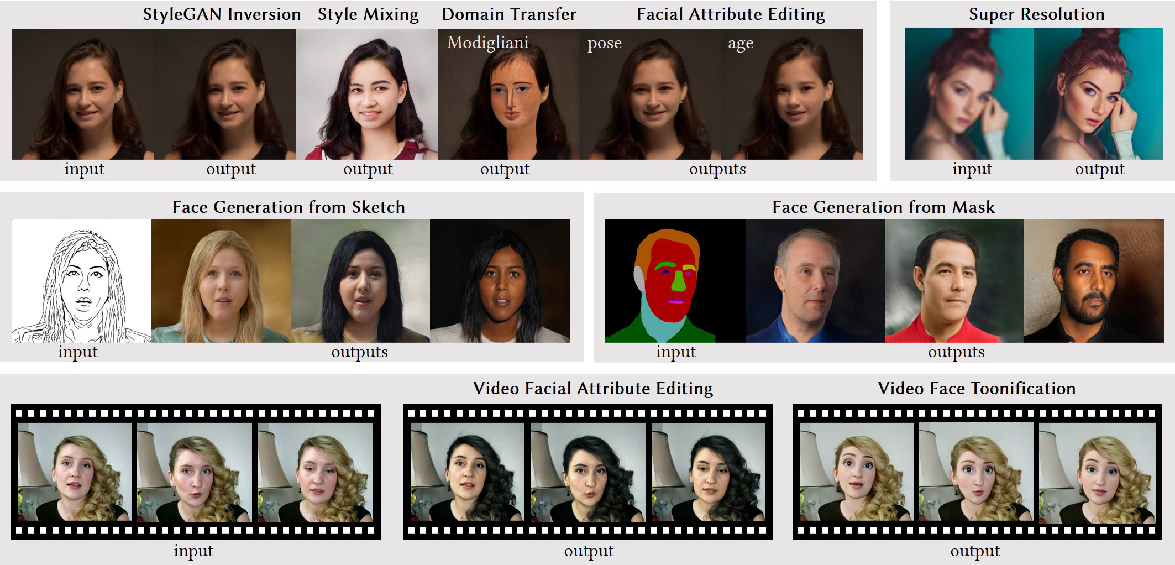Screen dimensions: 1175x565
Task: Click last dark-haired frame of editing video
Action: pyautogui.click(x=709, y=472)
